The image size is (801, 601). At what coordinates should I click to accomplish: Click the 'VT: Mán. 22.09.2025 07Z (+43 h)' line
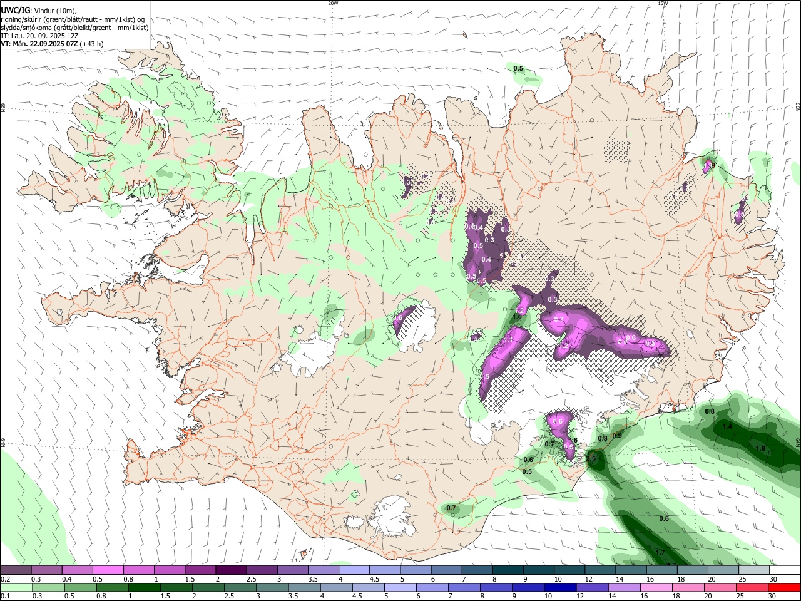pos(52,44)
